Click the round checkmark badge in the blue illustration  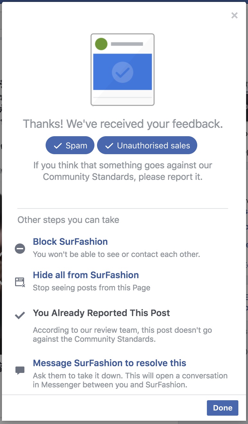coord(122,72)
